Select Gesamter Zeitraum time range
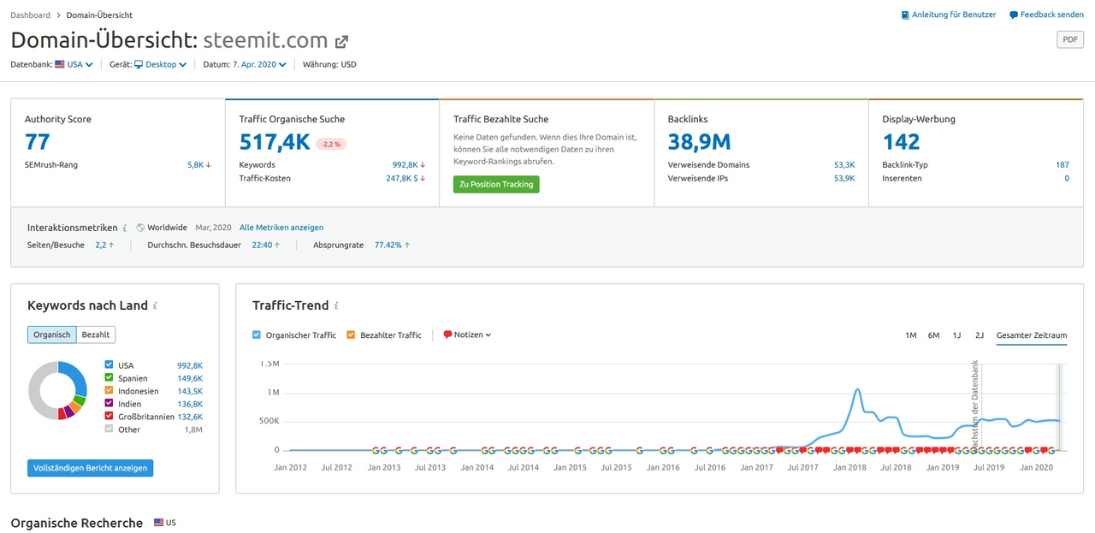Screen dimensions: 1095x533 1032,335
